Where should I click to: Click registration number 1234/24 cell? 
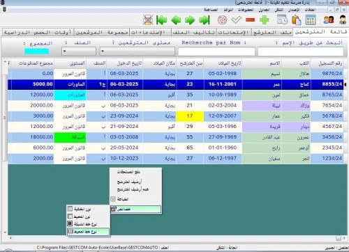pyautogui.click(x=327, y=159)
